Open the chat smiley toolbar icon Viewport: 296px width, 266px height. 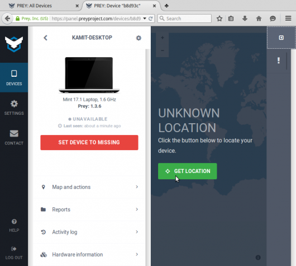tap(273, 18)
